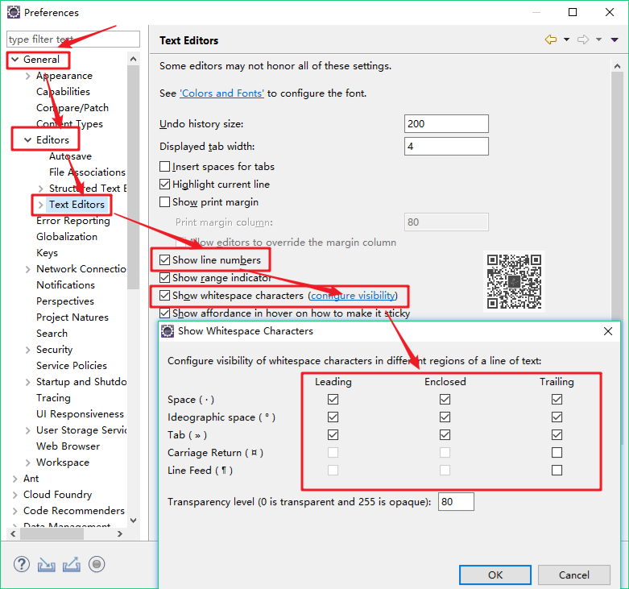Image resolution: width=629 pixels, height=589 pixels.
Task: Toggle Insert spaces for tabs checkbox
Action: pyautogui.click(x=164, y=166)
